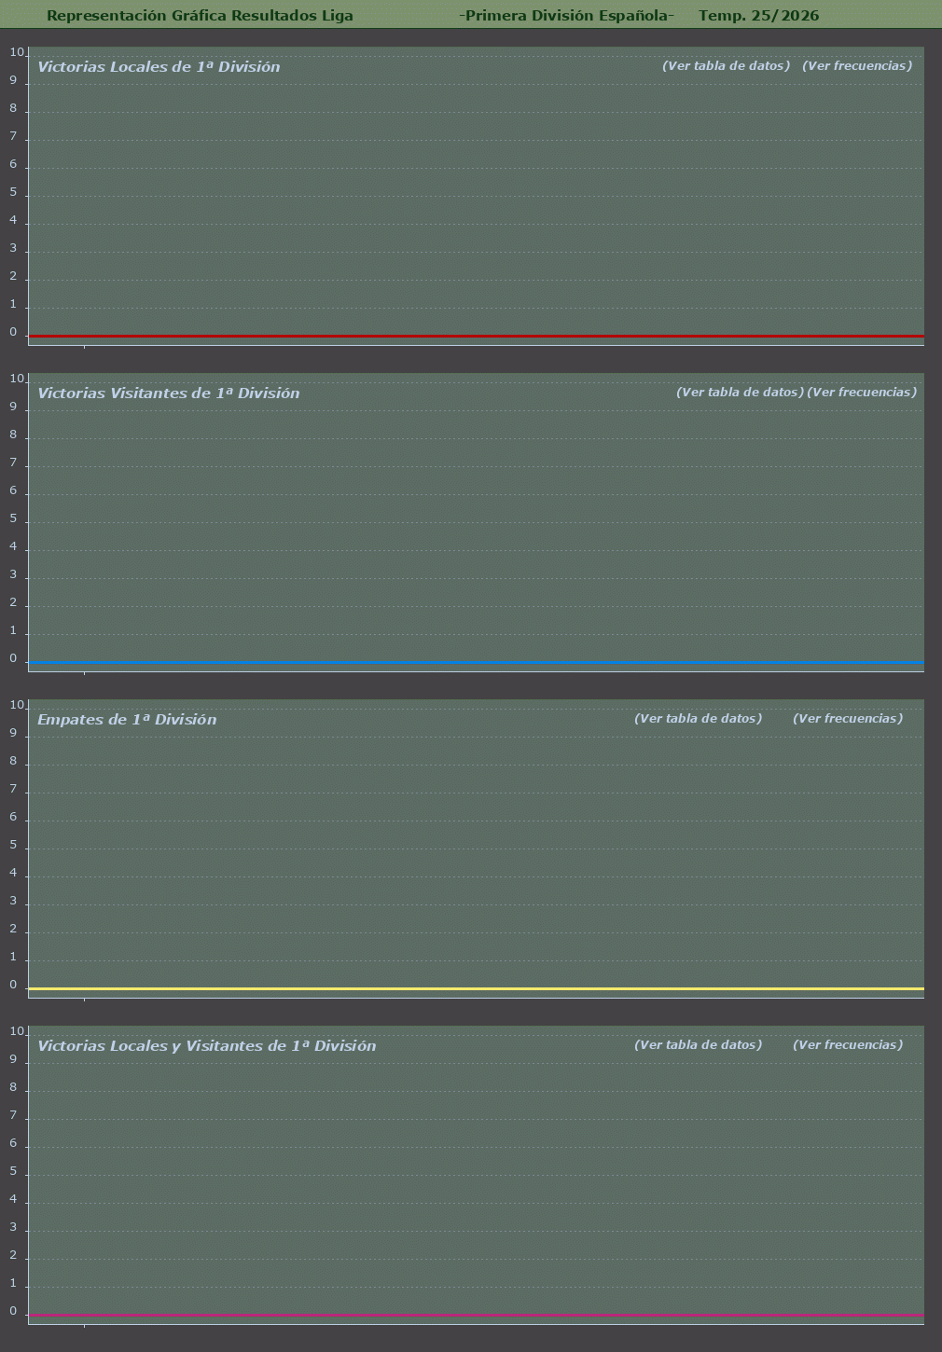The image size is (942, 1352).
Task: Click the magenta data line in the bottom chart
Action: (x=476, y=1315)
